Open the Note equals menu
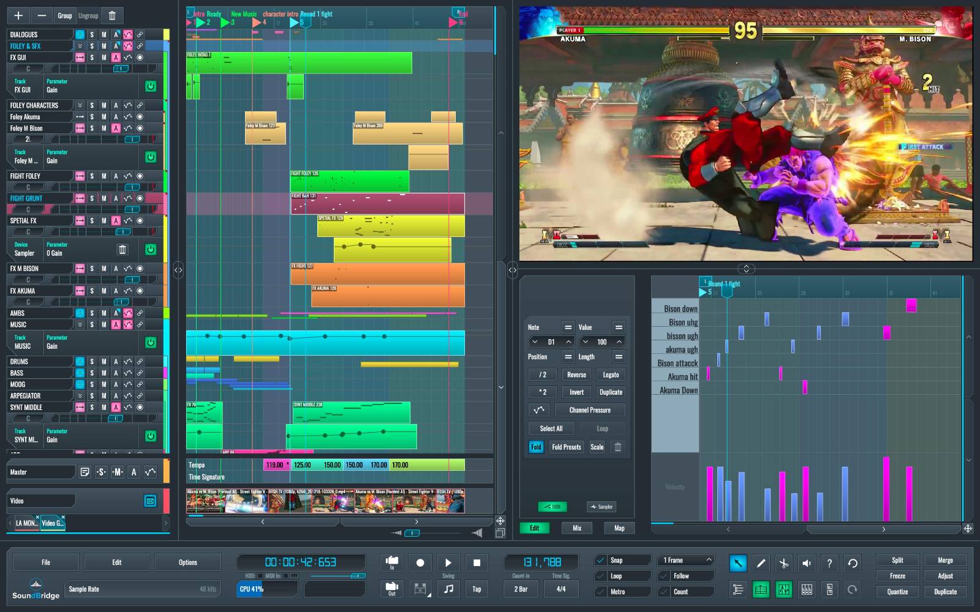 click(x=568, y=327)
